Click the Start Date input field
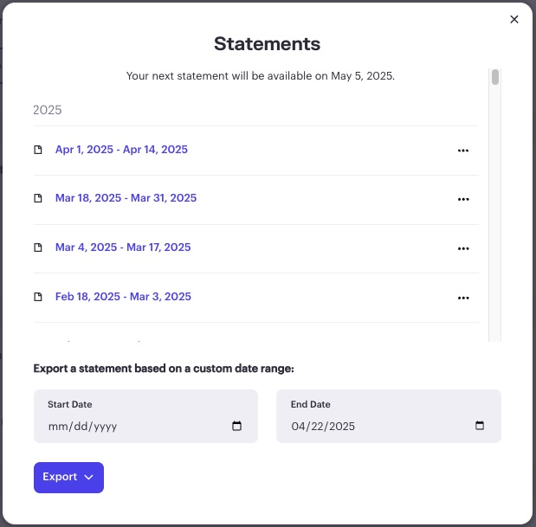536x527 pixels. click(145, 416)
